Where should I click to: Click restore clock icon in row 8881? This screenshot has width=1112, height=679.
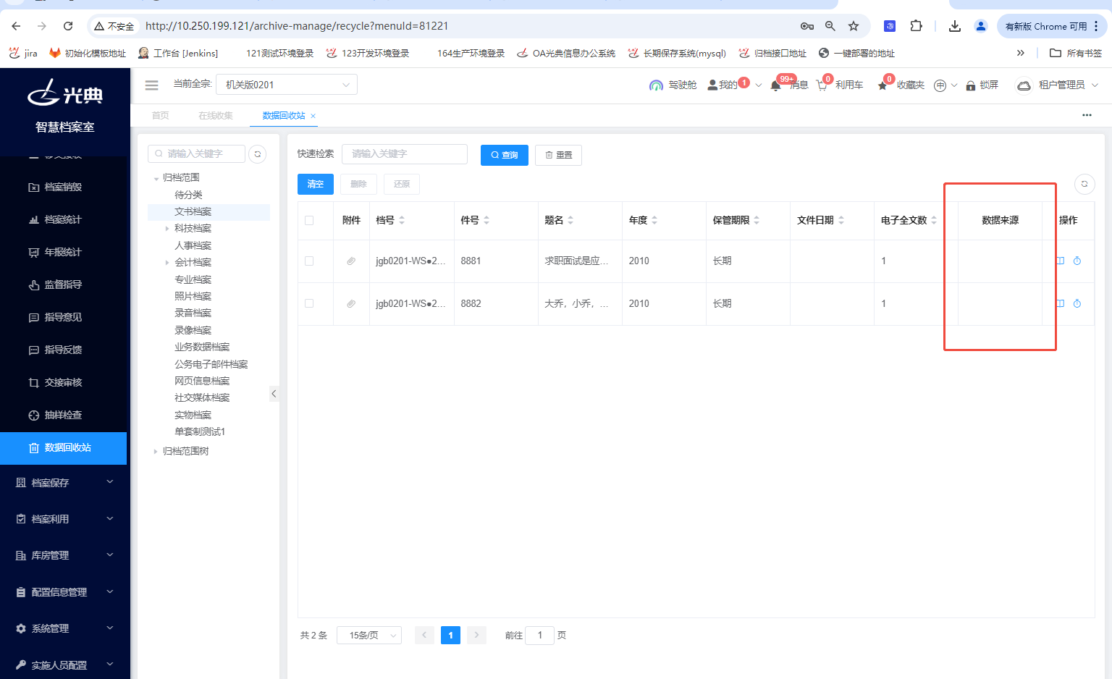pos(1077,261)
